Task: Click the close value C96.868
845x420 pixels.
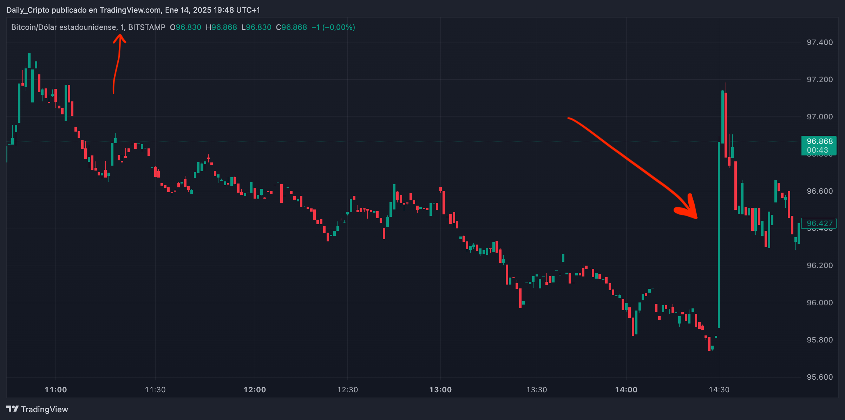Action: (292, 27)
